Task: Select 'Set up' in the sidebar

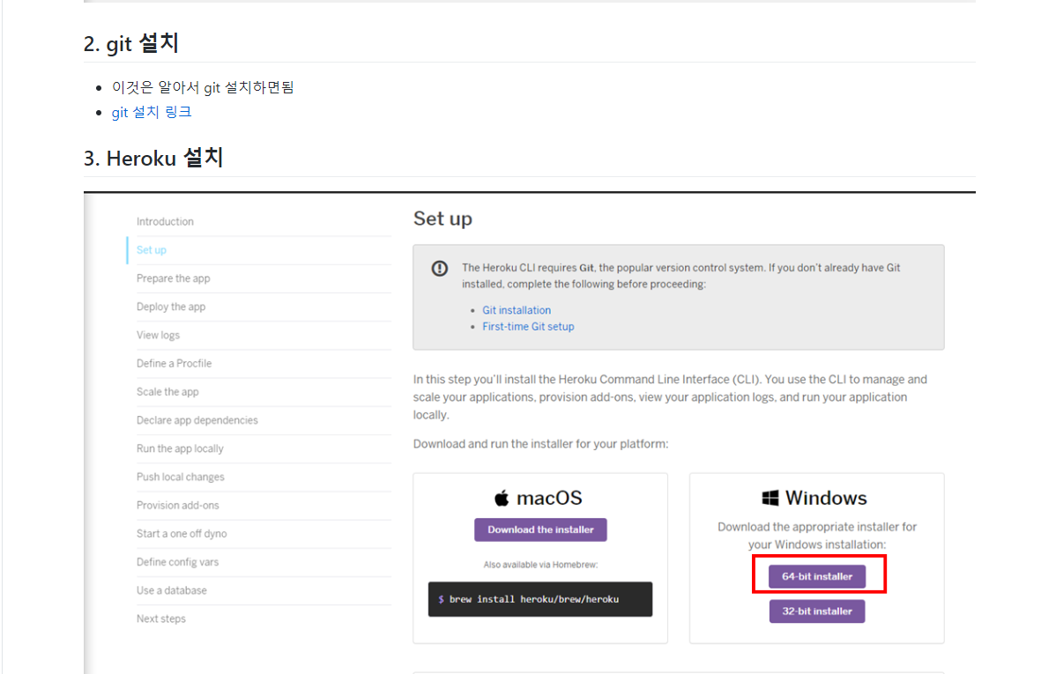Action: [152, 250]
